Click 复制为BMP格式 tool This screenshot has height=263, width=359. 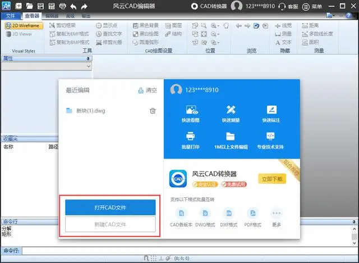click(x=70, y=42)
